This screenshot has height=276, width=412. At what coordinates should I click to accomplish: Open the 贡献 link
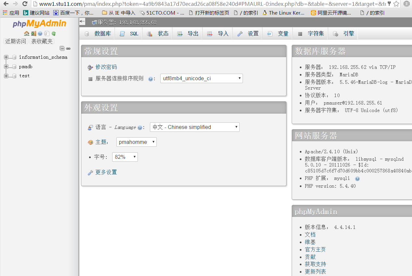point(310,257)
